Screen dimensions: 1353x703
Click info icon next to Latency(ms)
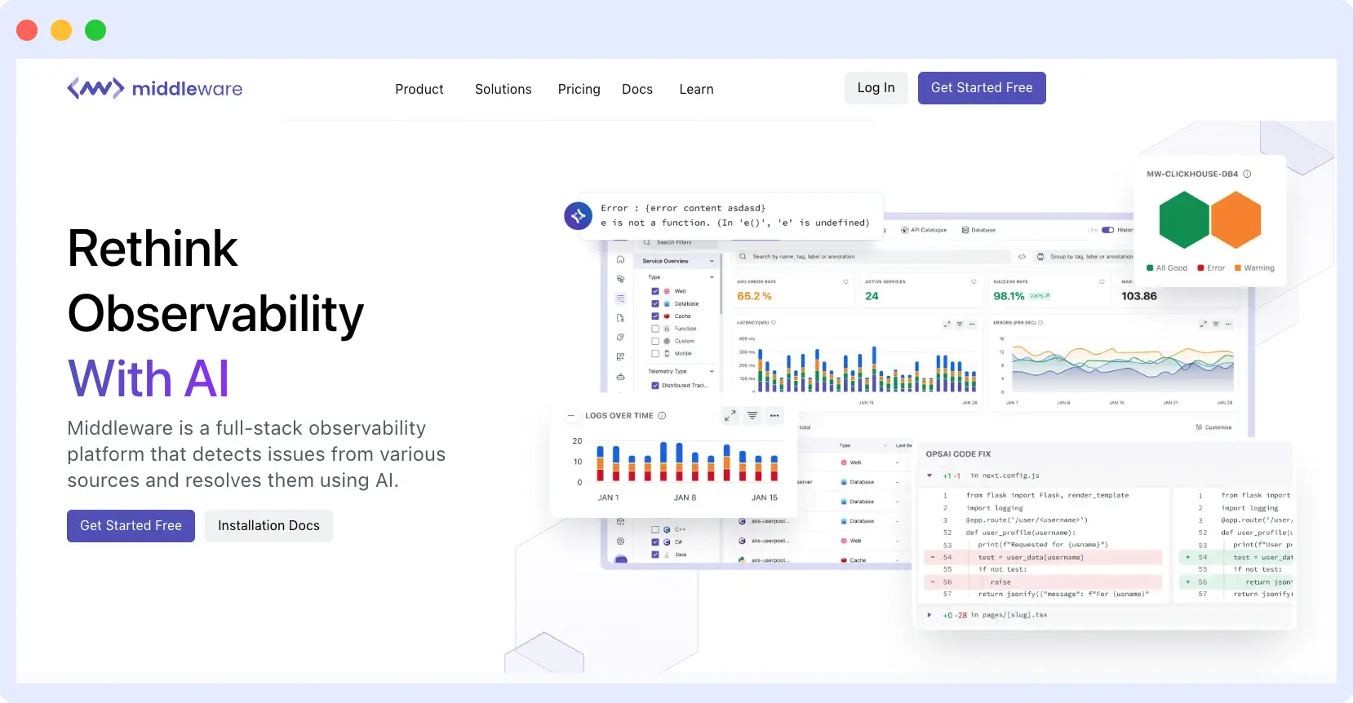pyautogui.click(x=774, y=322)
